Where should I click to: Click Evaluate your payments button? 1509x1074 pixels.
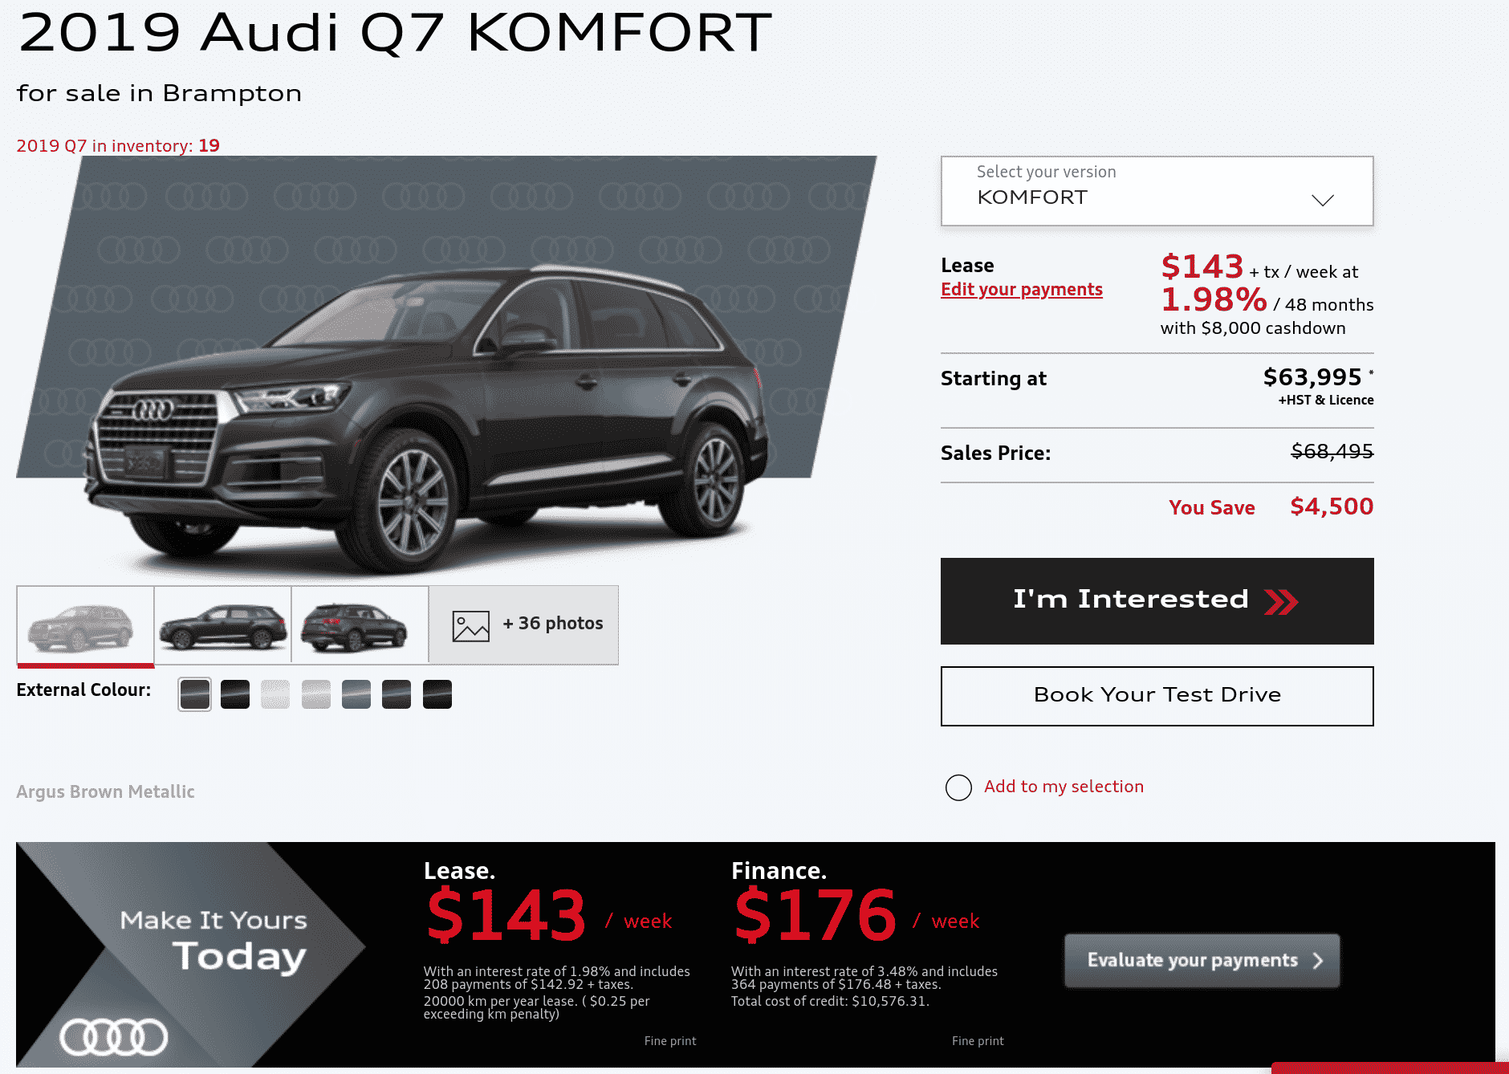(x=1202, y=961)
